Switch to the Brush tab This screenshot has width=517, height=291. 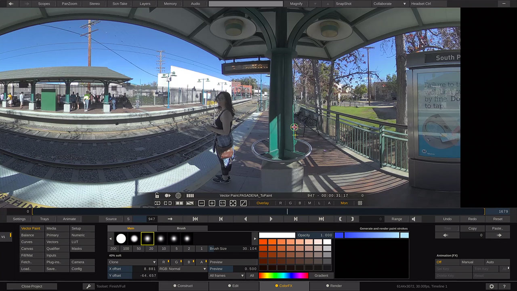click(x=181, y=228)
